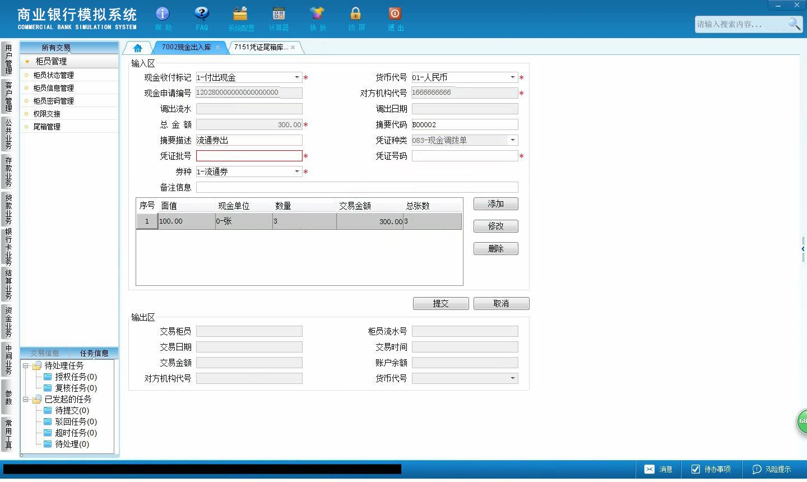Switch to the 7151凭证尾箱库 tab

coord(261,47)
